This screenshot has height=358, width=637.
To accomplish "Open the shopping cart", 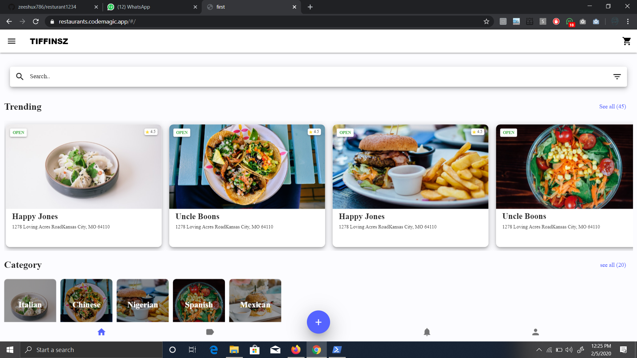I will pos(626,41).
